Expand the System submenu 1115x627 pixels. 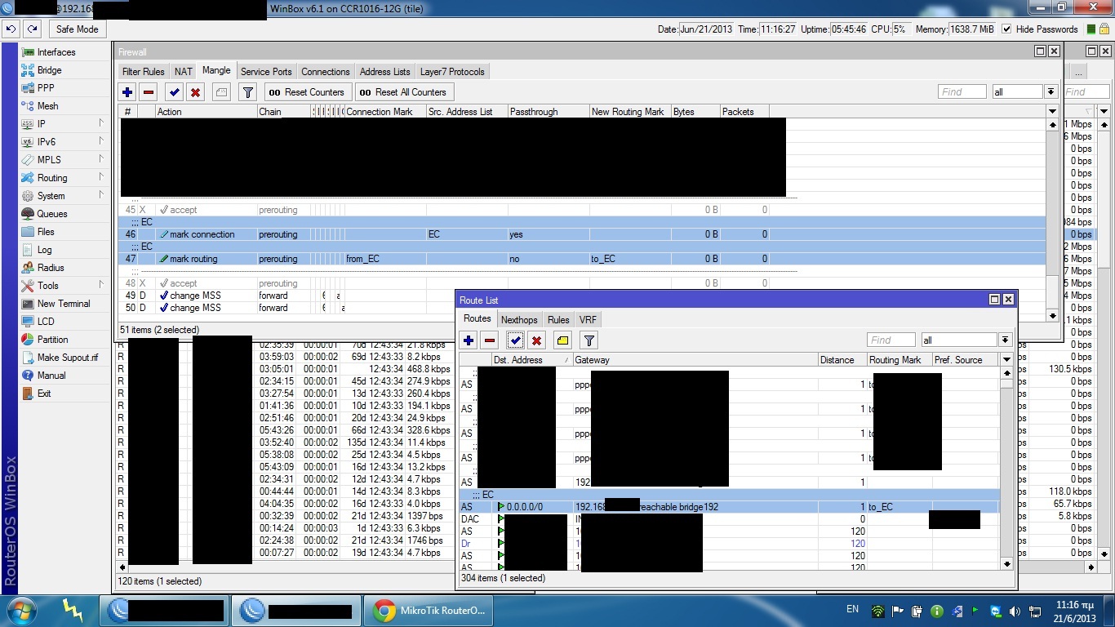tap(64, 196)
